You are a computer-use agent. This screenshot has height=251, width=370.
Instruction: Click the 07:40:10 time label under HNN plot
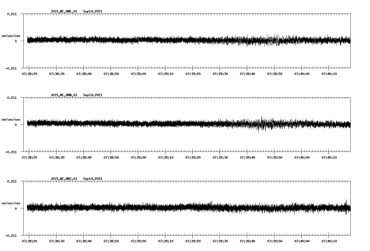click(329, 158)
